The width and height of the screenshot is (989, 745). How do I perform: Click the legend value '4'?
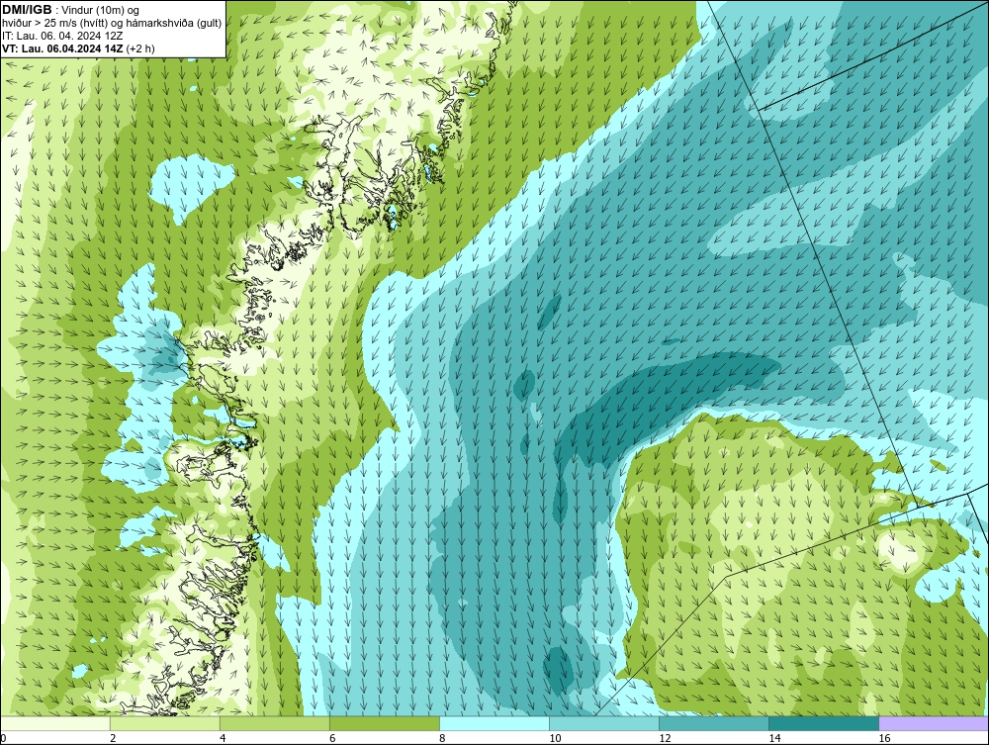coord(223,738)
